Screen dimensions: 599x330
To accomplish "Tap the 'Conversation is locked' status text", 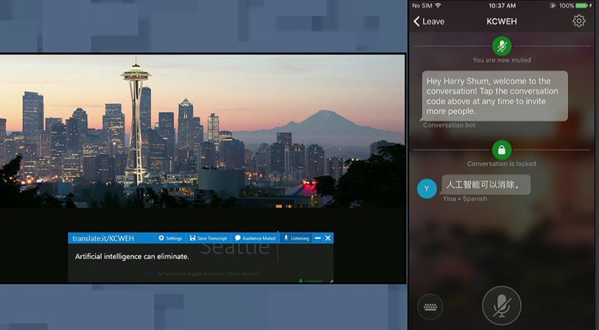I will pyautogui.click(x=501, y=163).
